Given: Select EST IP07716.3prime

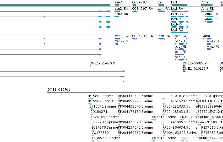Looking at the screenshot, I should pyautogui.click(x=154, y=120).
